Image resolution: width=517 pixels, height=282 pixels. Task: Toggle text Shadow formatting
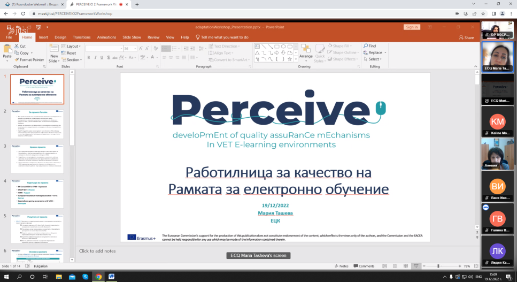coord(108,57)
